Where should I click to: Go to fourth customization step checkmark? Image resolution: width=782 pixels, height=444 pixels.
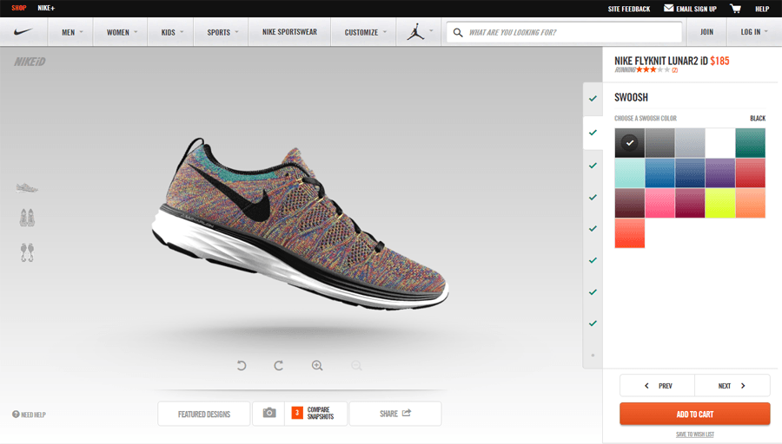point(593,197)
